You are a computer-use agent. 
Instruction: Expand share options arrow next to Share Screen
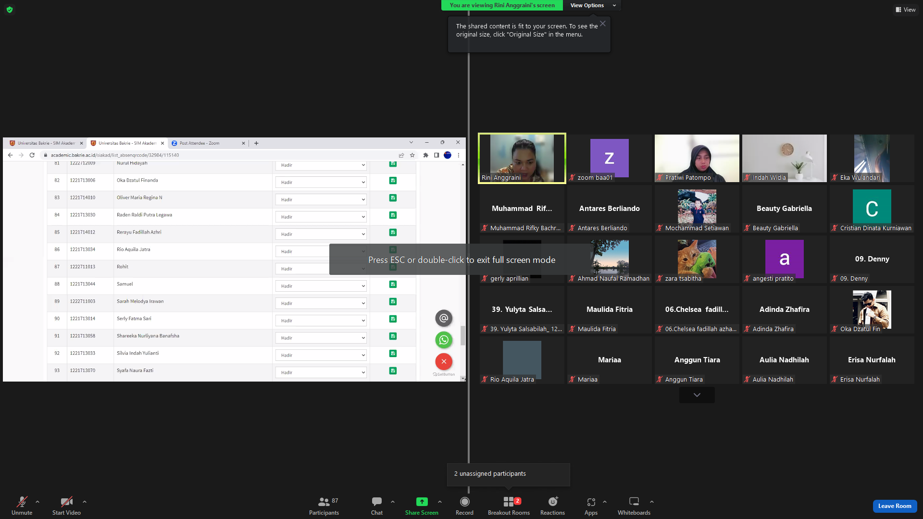click(x=440, y=502)
